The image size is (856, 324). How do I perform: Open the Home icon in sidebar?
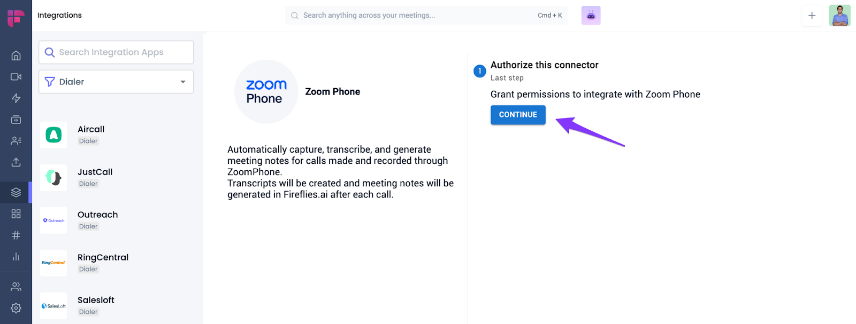(x=16, y=56)
